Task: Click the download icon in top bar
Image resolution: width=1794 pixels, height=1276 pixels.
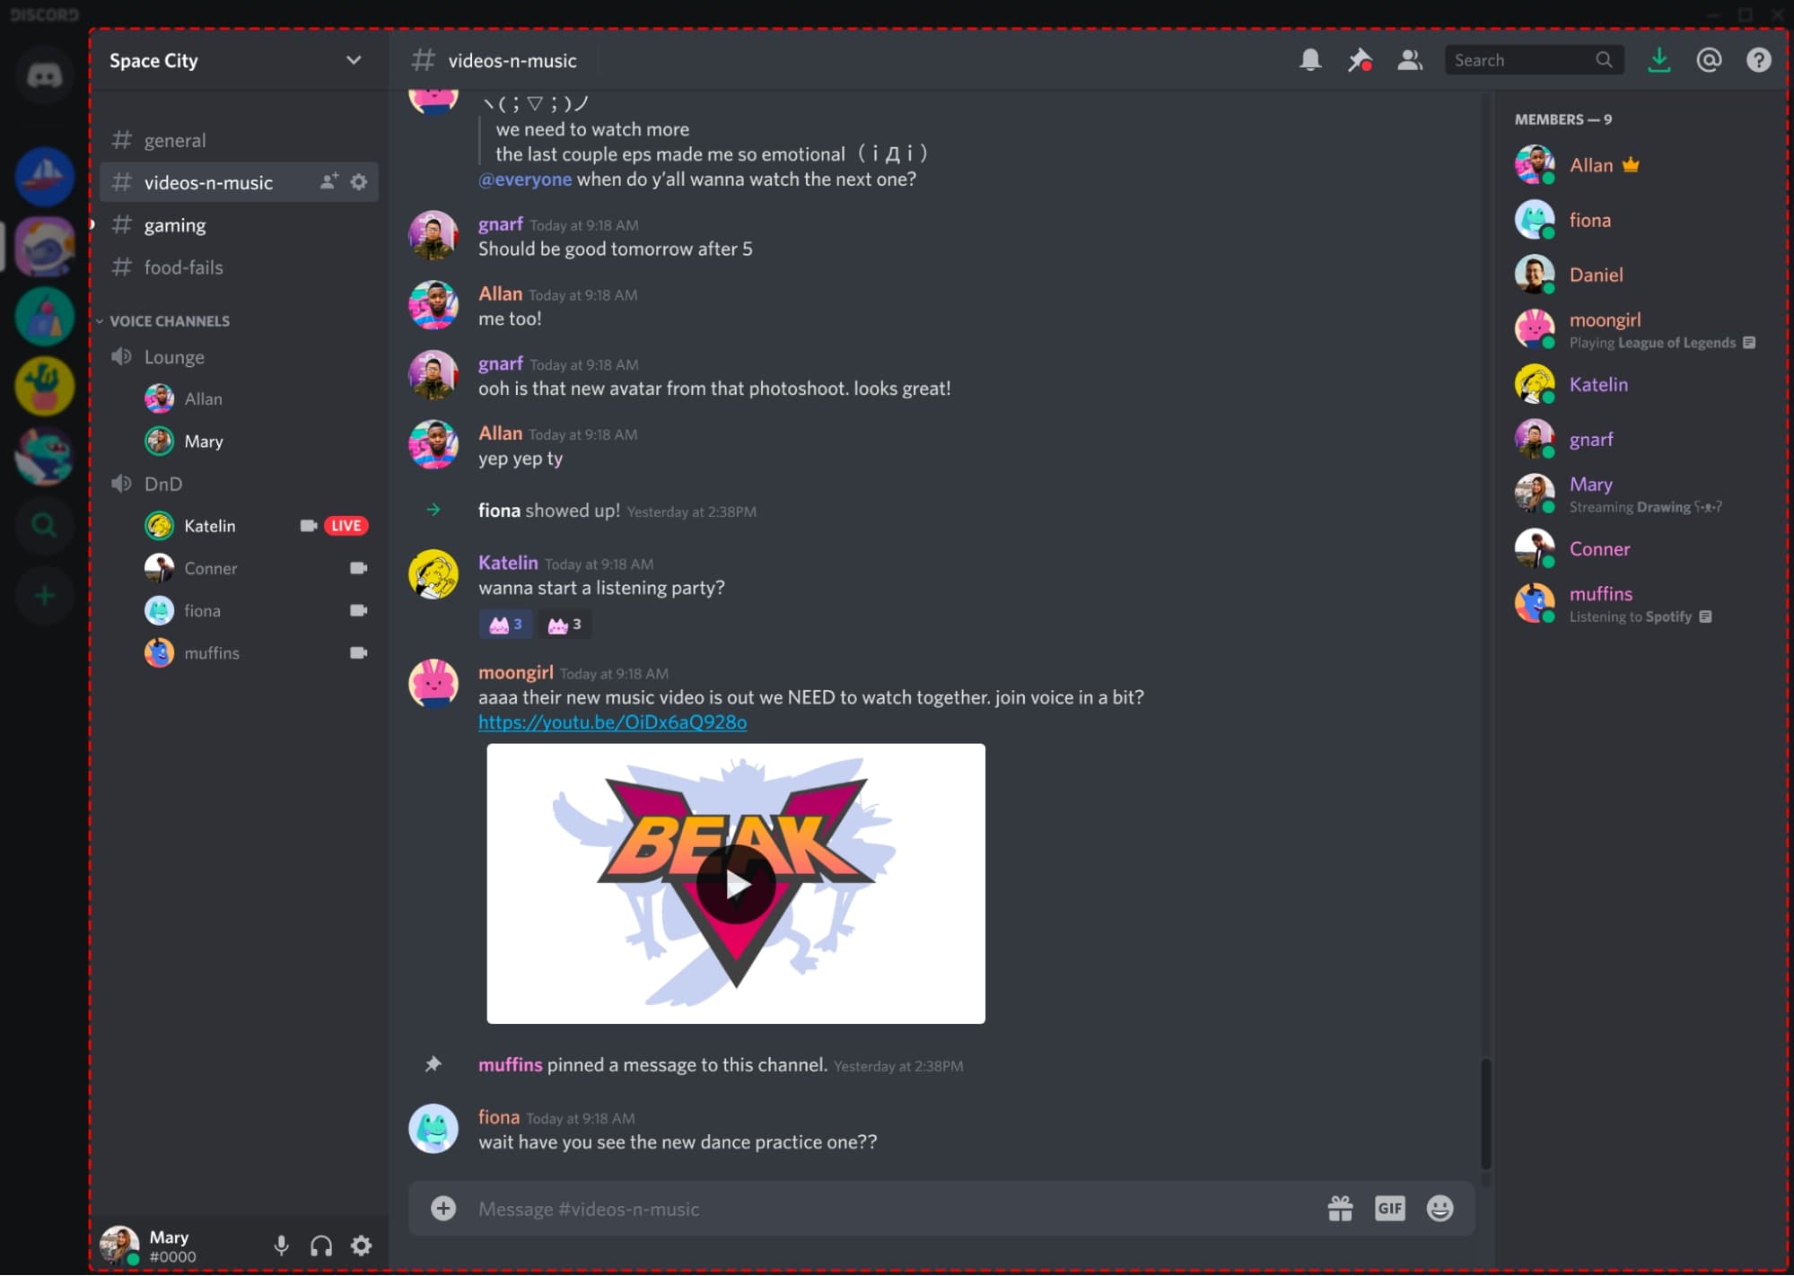Action: [x=1658, y=59]
